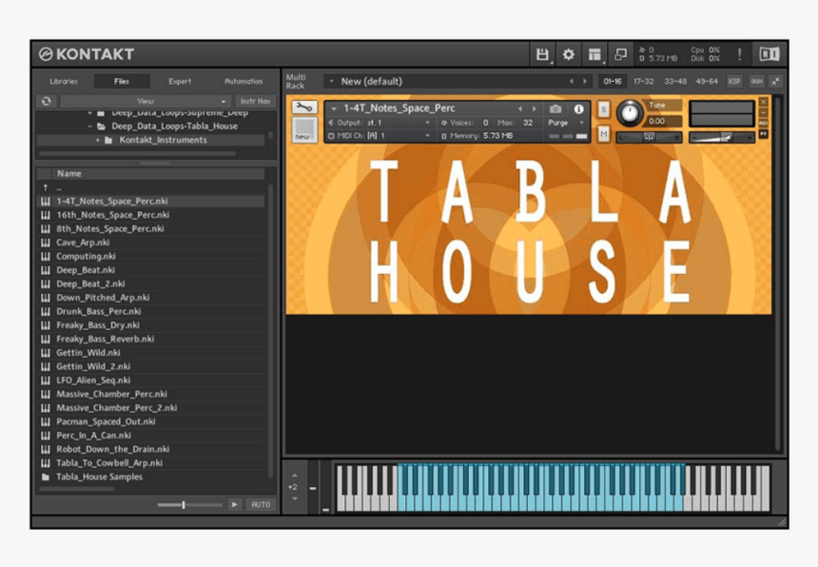
Task: Take a snapshot with the camera icon
Action: (555, 108)
